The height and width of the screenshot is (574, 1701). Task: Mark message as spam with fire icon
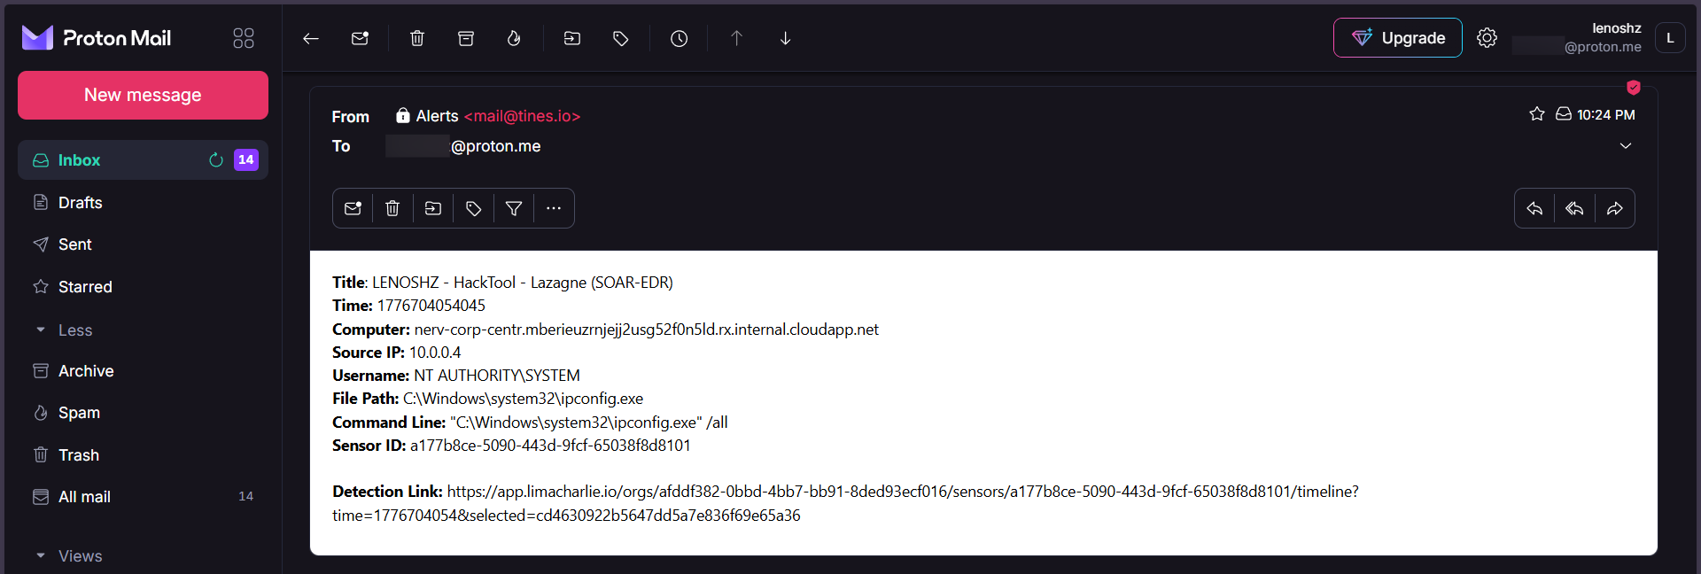514,38
